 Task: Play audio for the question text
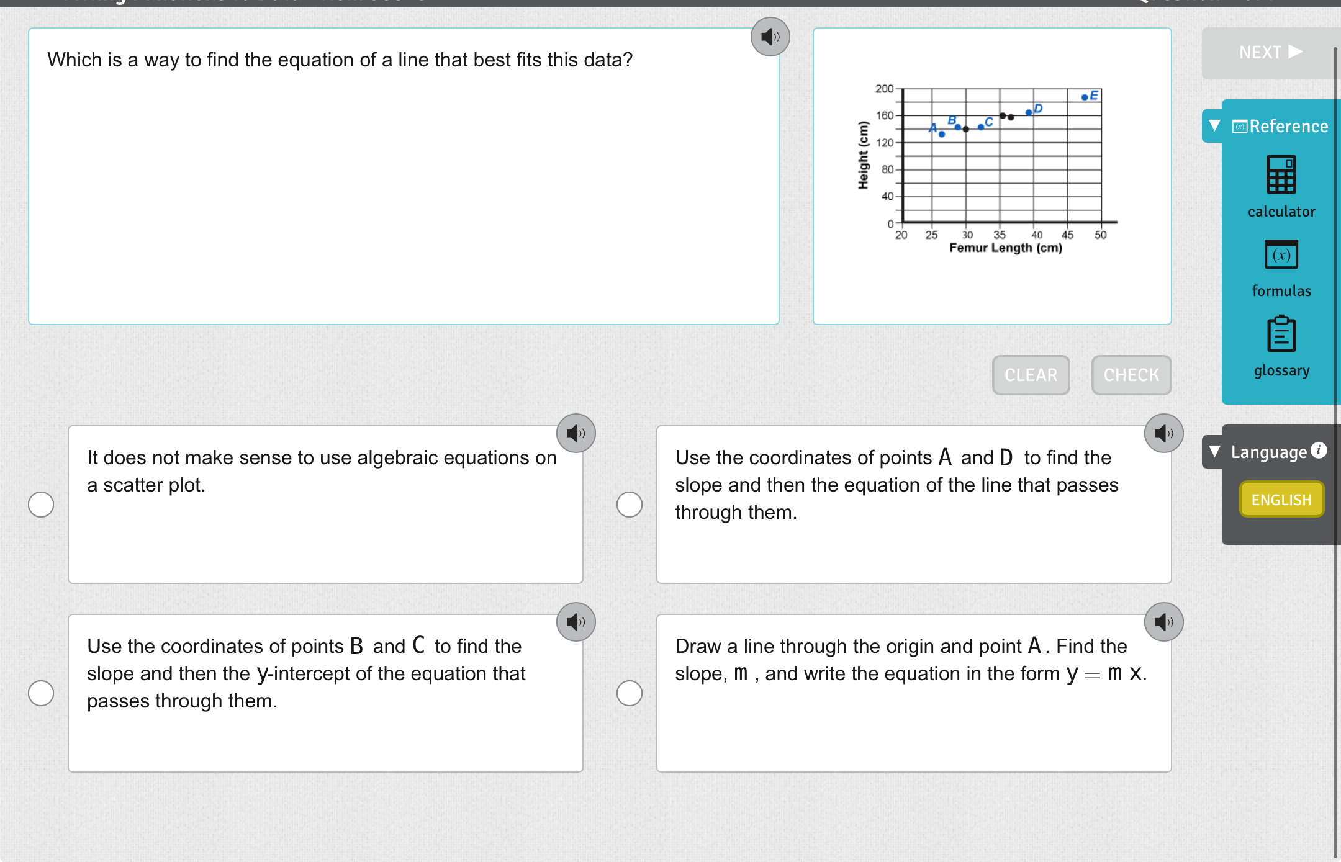770,37
